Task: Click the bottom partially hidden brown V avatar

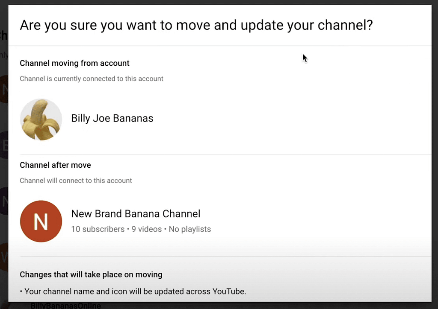Action: [x=4, y=257]
